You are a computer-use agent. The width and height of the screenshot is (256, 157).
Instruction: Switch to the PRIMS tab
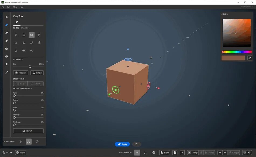16,28
